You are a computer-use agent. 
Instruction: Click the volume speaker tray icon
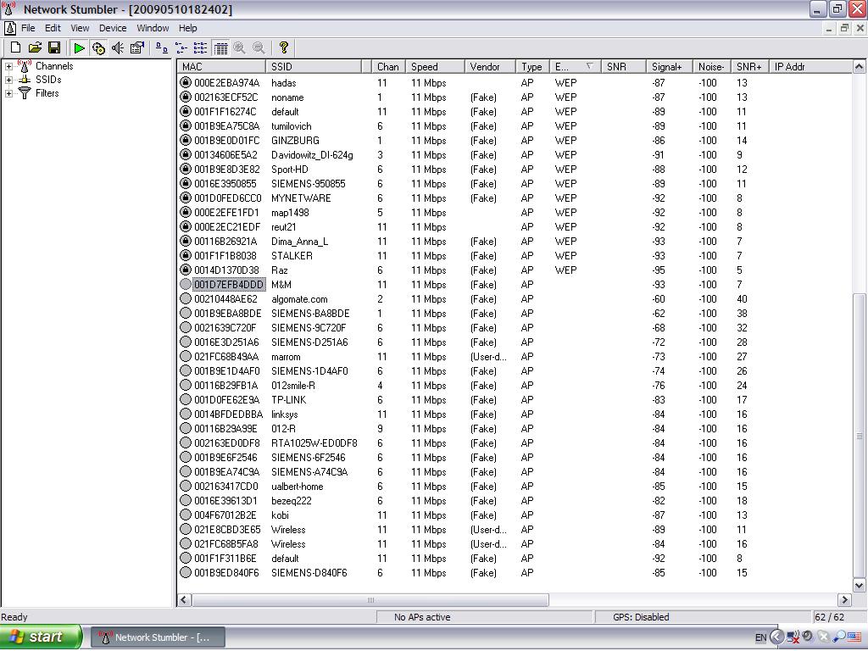(808, 637)
